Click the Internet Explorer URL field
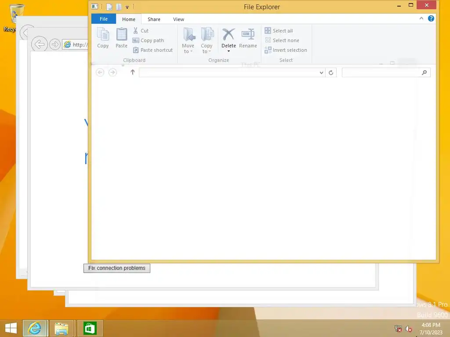The height and width of the screenshot is (337, 450). 75,44
